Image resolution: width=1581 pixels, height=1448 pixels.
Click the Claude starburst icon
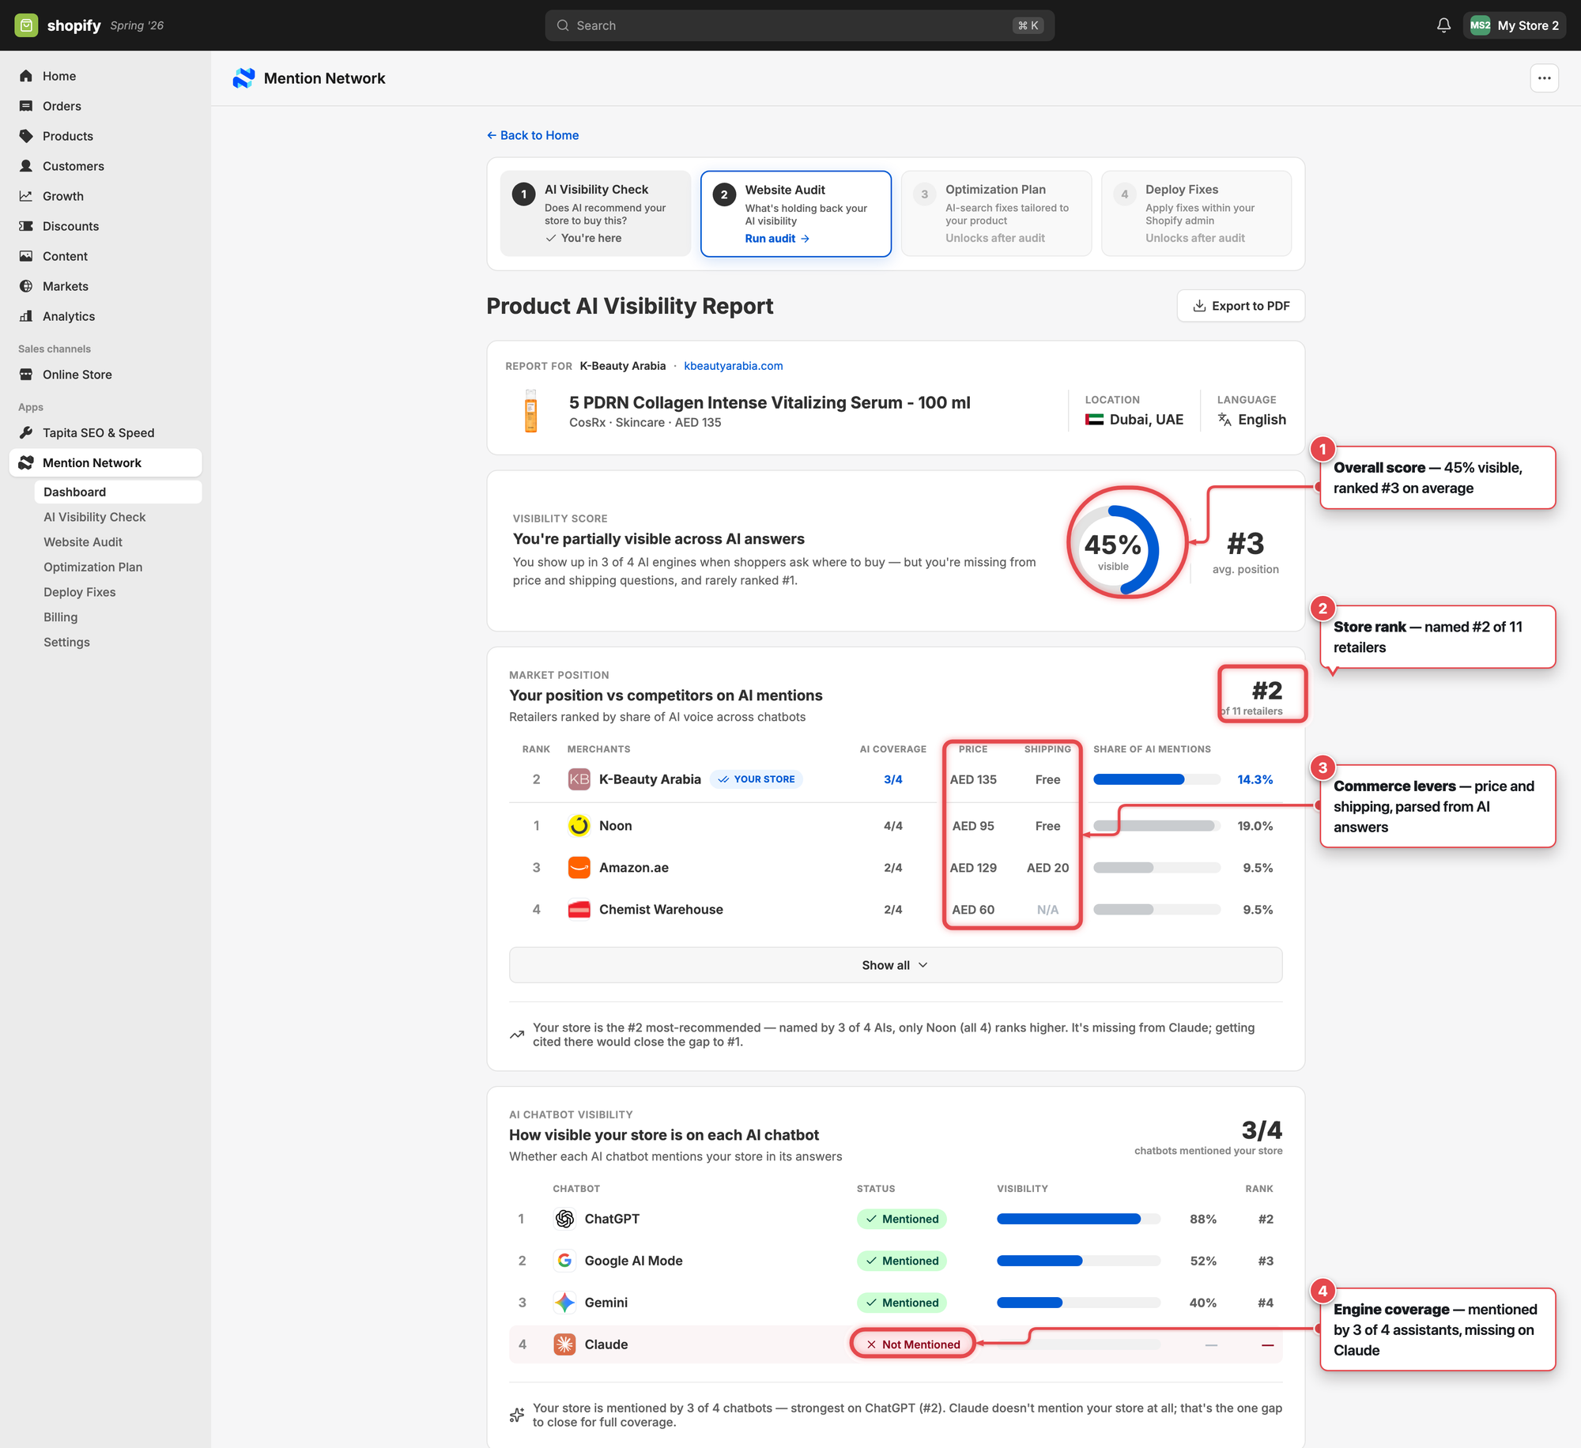pos(564,1344)
